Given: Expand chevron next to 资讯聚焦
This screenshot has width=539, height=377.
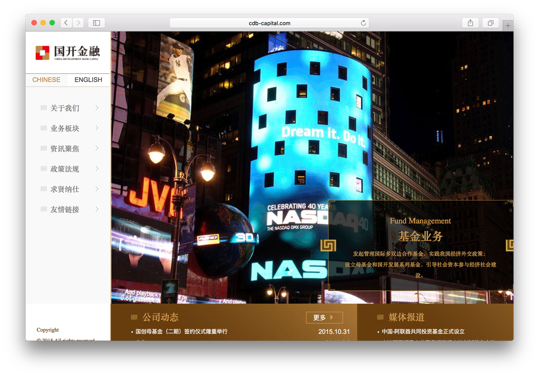Looking at the screenshot, I should pos(97,149).
